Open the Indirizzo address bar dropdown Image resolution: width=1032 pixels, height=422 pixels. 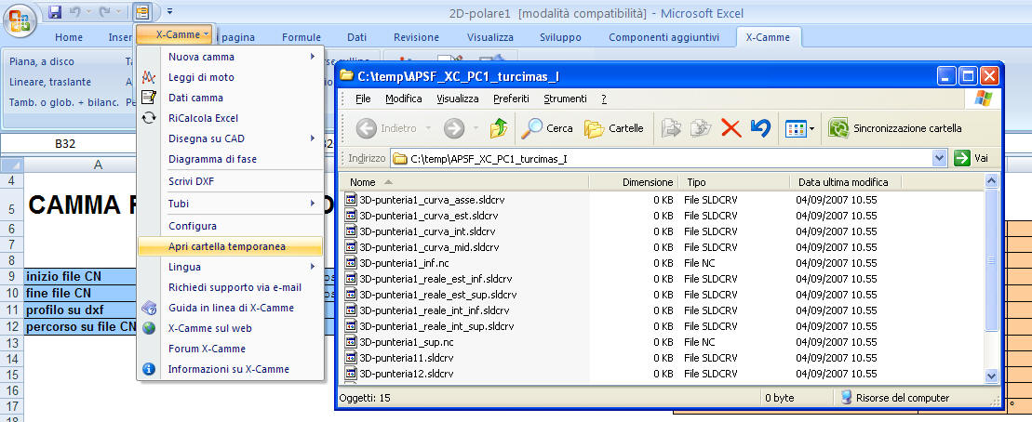939,158
